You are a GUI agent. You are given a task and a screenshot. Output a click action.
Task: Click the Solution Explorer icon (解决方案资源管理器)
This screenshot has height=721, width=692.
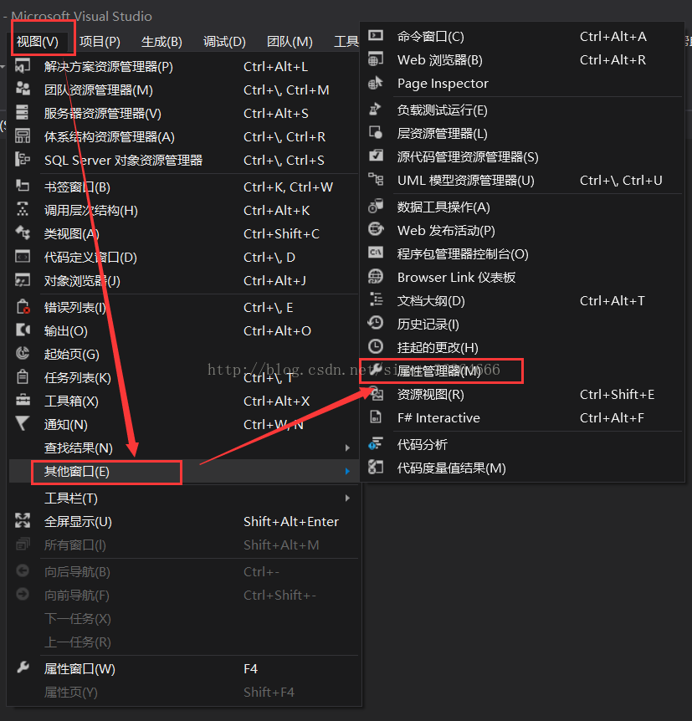point(23,66)
